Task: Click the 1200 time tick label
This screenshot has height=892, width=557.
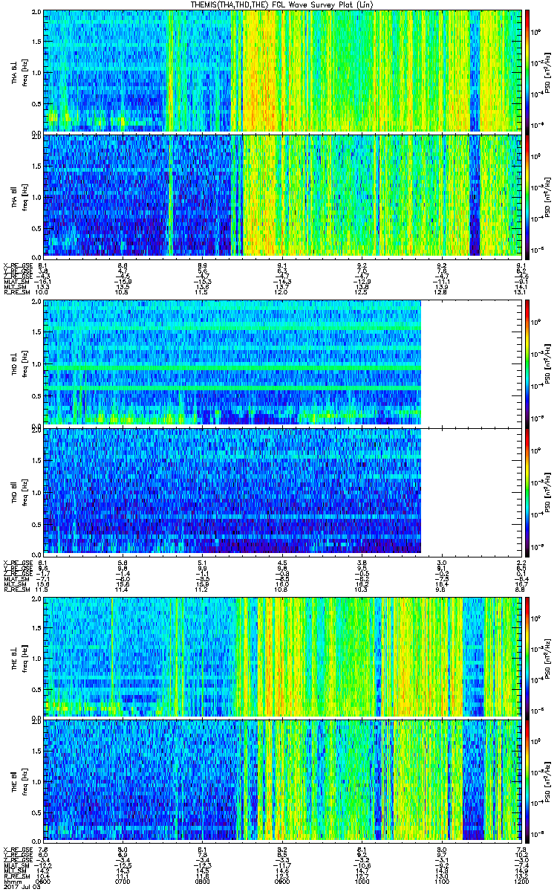Action: (520, 880)
